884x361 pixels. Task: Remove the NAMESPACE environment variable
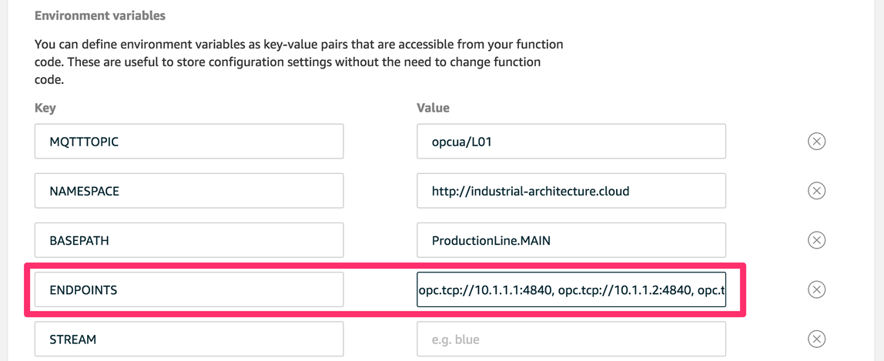pyautogui.click(x=816, y=191)
